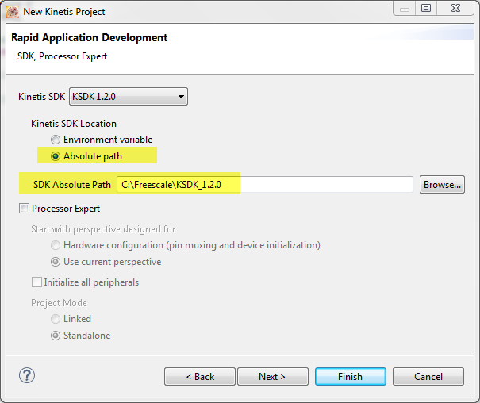Select the Environment variable radio option
The height and width of the screenshot is (403, 480).
click(x=56, y=140)
